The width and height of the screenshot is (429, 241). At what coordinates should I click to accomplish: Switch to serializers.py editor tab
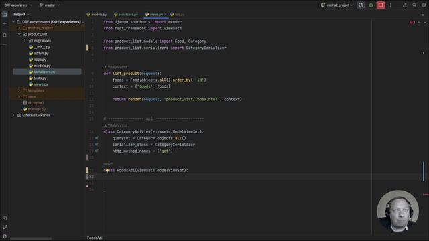[126, 15]
